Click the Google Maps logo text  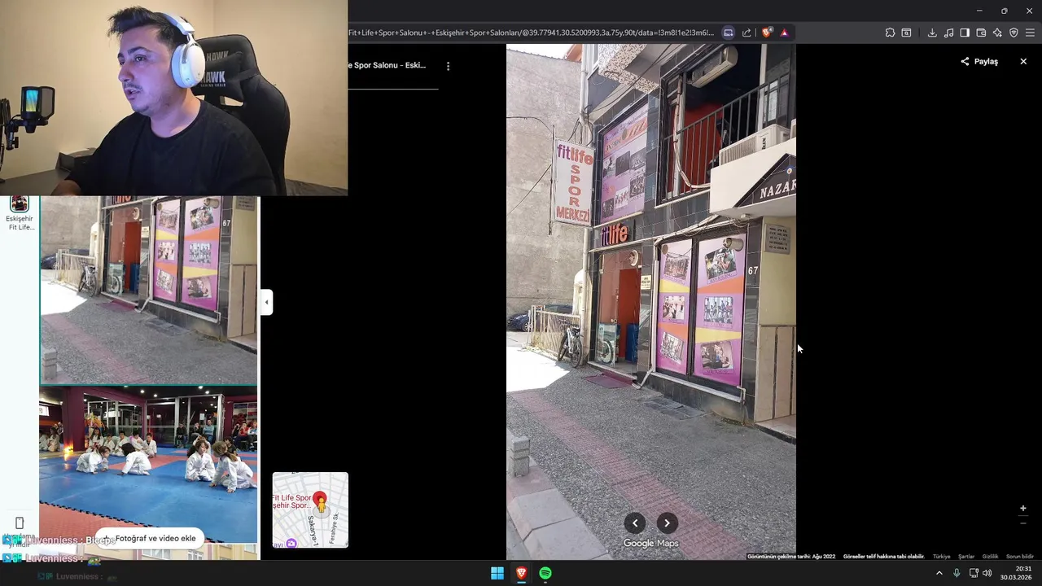[x=650, y=544]
